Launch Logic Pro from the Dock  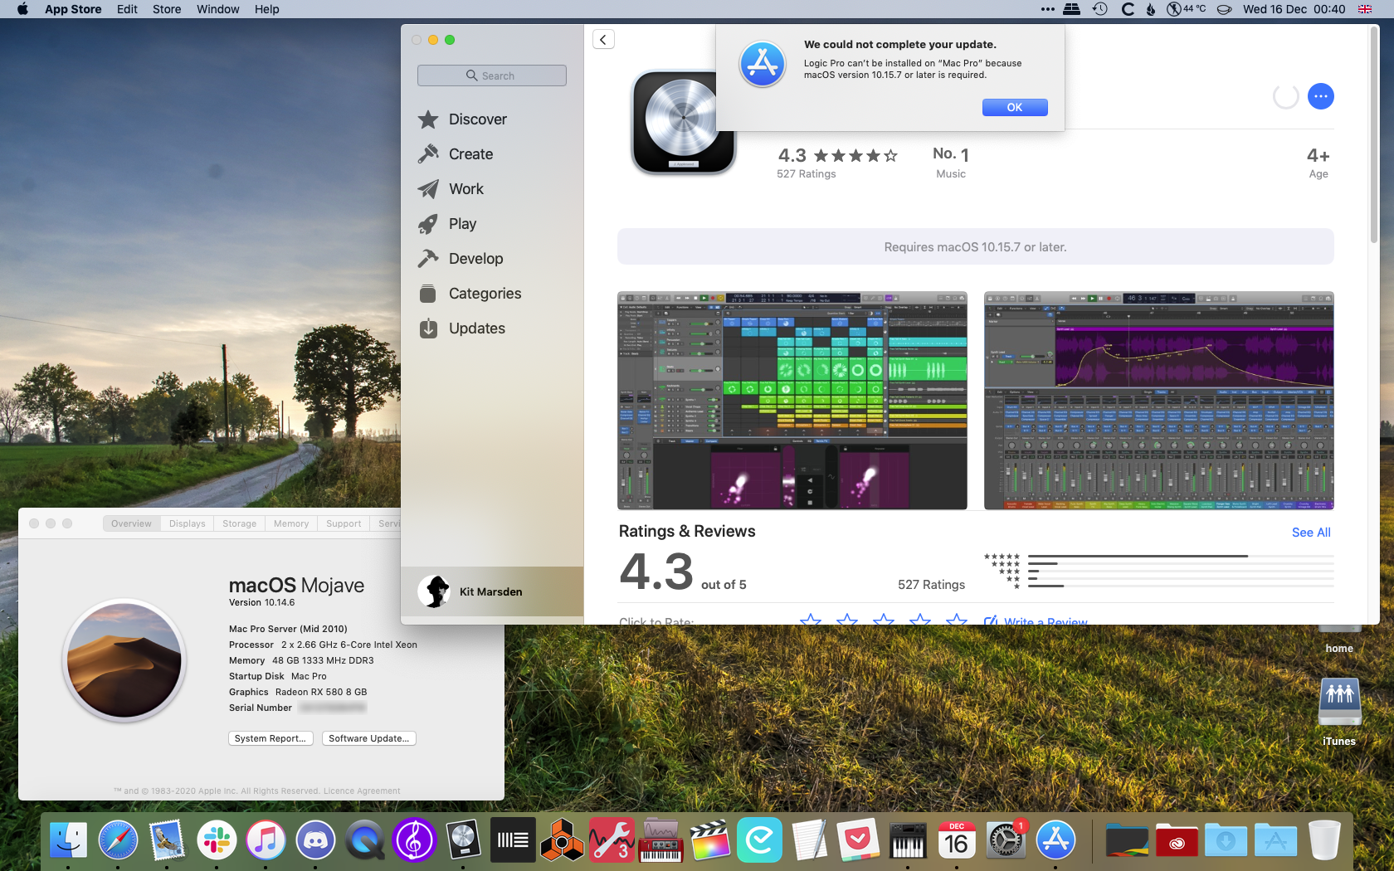click(463, 841)
